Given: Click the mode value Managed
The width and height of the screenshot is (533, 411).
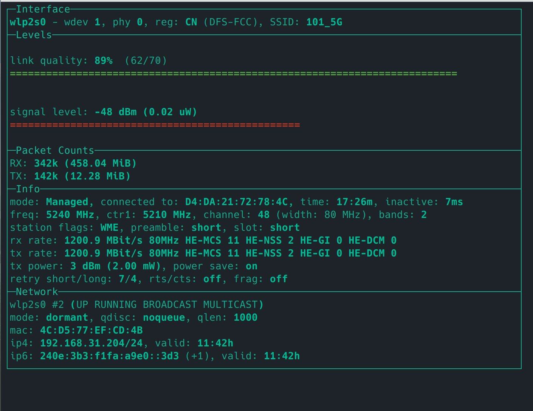Looking at the screenshot, I should [x=67, y=202].
